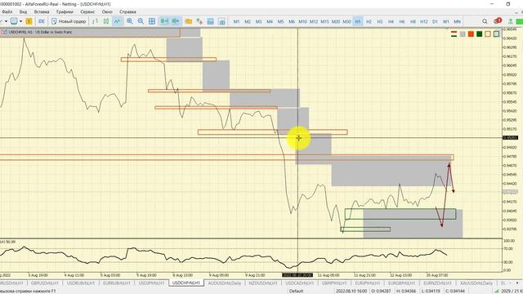
Task: Switch to the USDCADrfd,H1 chart tab
Action: point(300,283)
